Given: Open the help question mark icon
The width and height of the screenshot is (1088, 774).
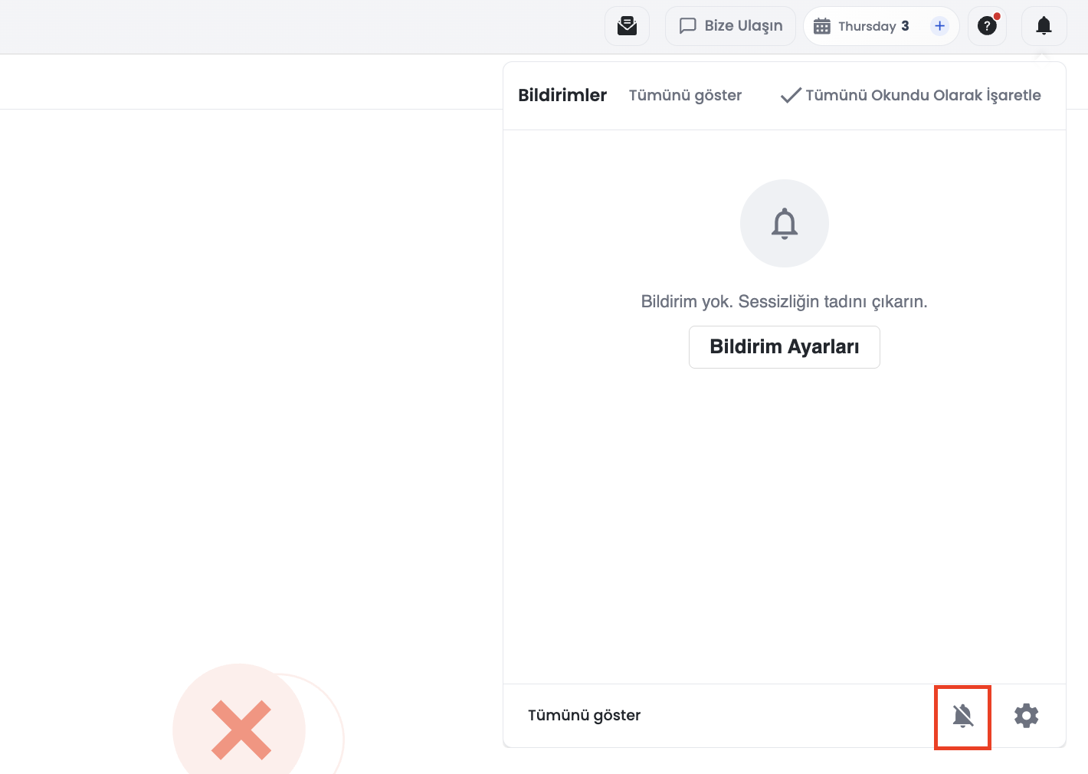Looking at the screenshot, I should (987, 26).
